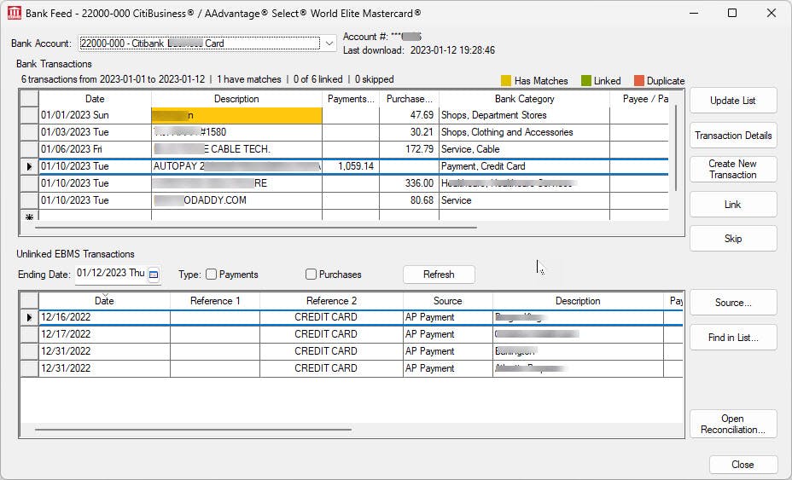Open Reconciliation window
This screenshot has height=480, width=792.
pyautogui.click(x=732, y=424)
